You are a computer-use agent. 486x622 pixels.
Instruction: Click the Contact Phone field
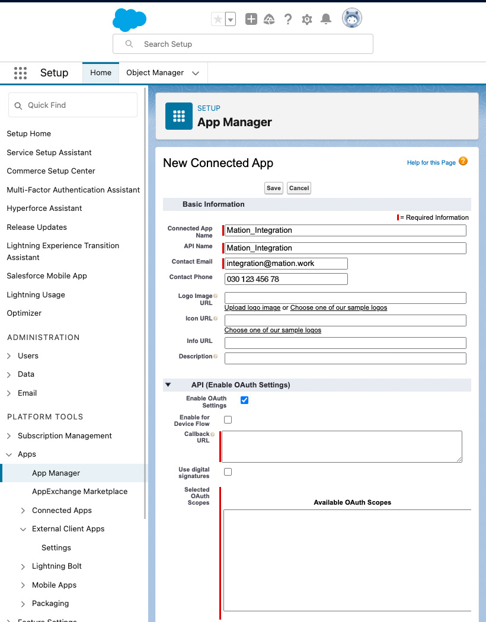click(286, 279)
